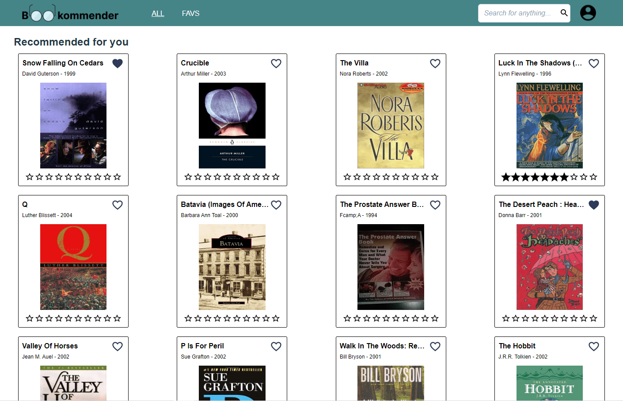Open Luck In The Shadows cover image

550,126
